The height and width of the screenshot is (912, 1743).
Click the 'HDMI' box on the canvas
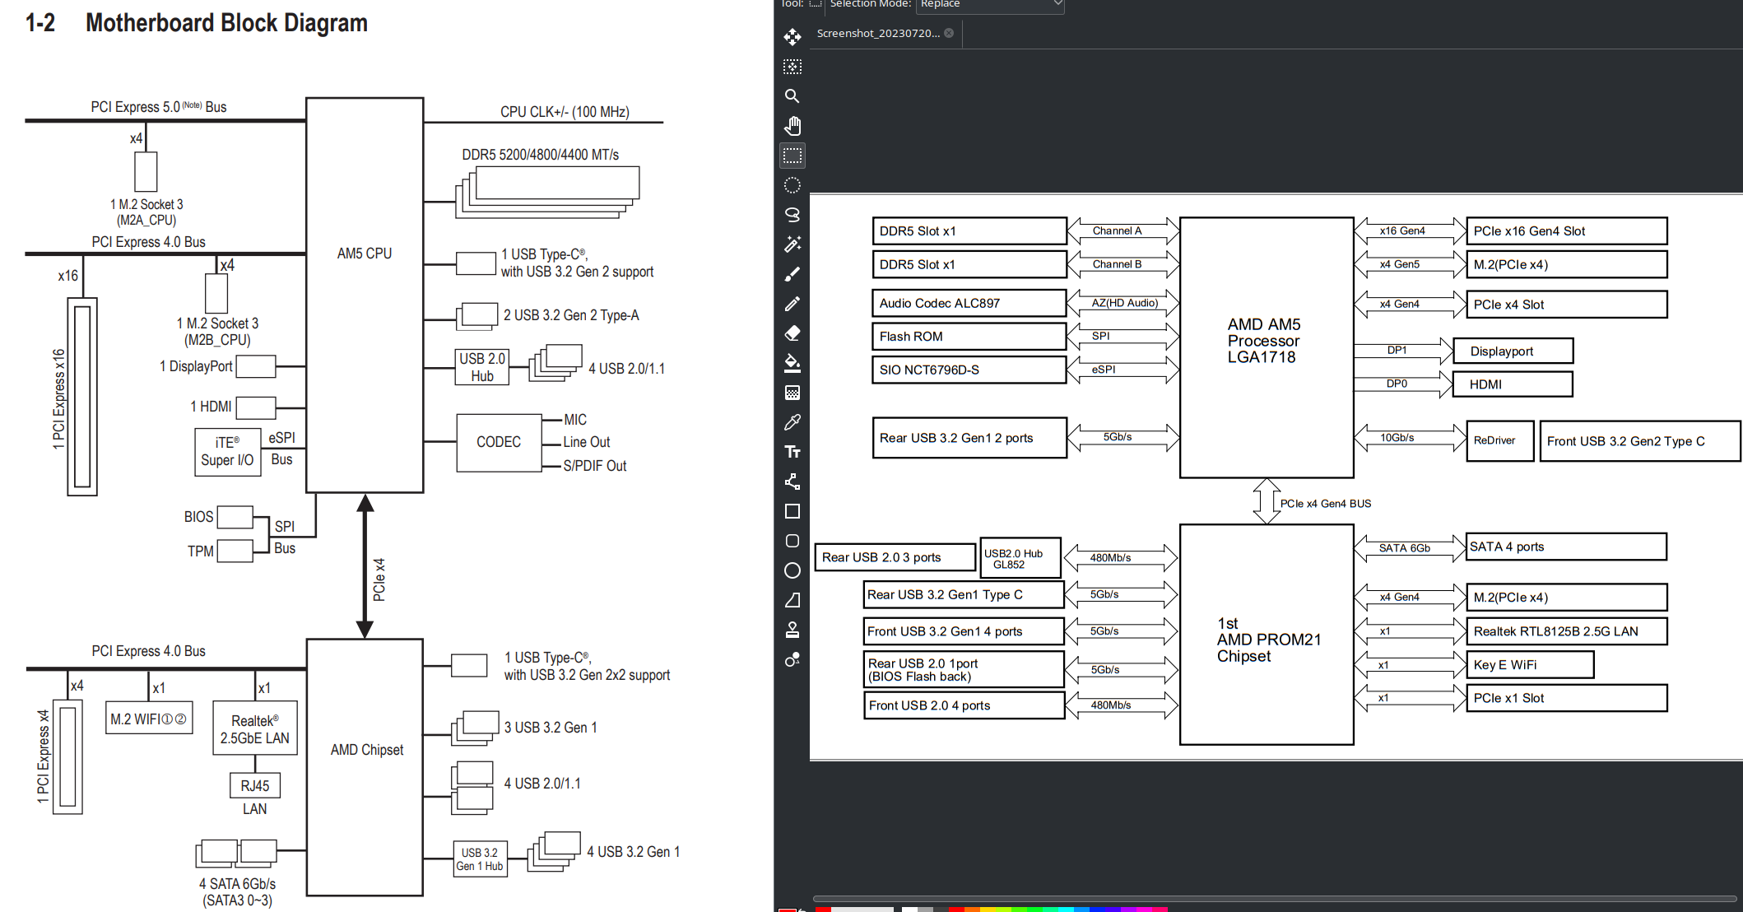[1513, 384]
